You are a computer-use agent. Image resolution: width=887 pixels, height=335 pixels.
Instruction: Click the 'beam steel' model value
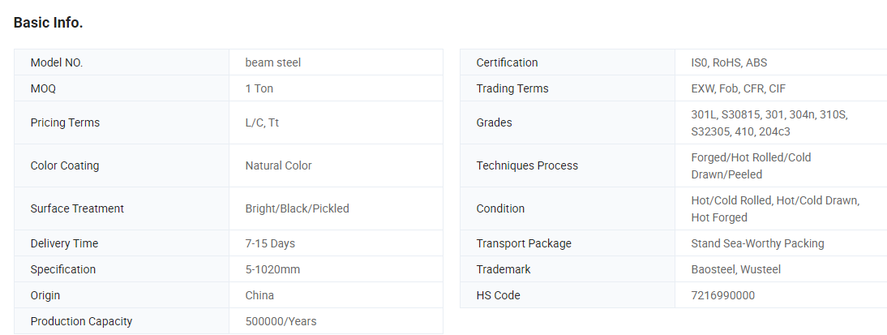272,62
